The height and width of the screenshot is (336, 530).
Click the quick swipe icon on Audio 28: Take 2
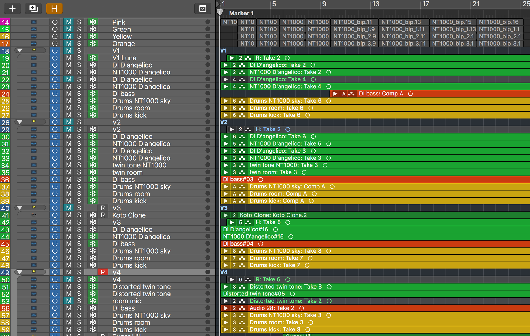click(242, 308)
